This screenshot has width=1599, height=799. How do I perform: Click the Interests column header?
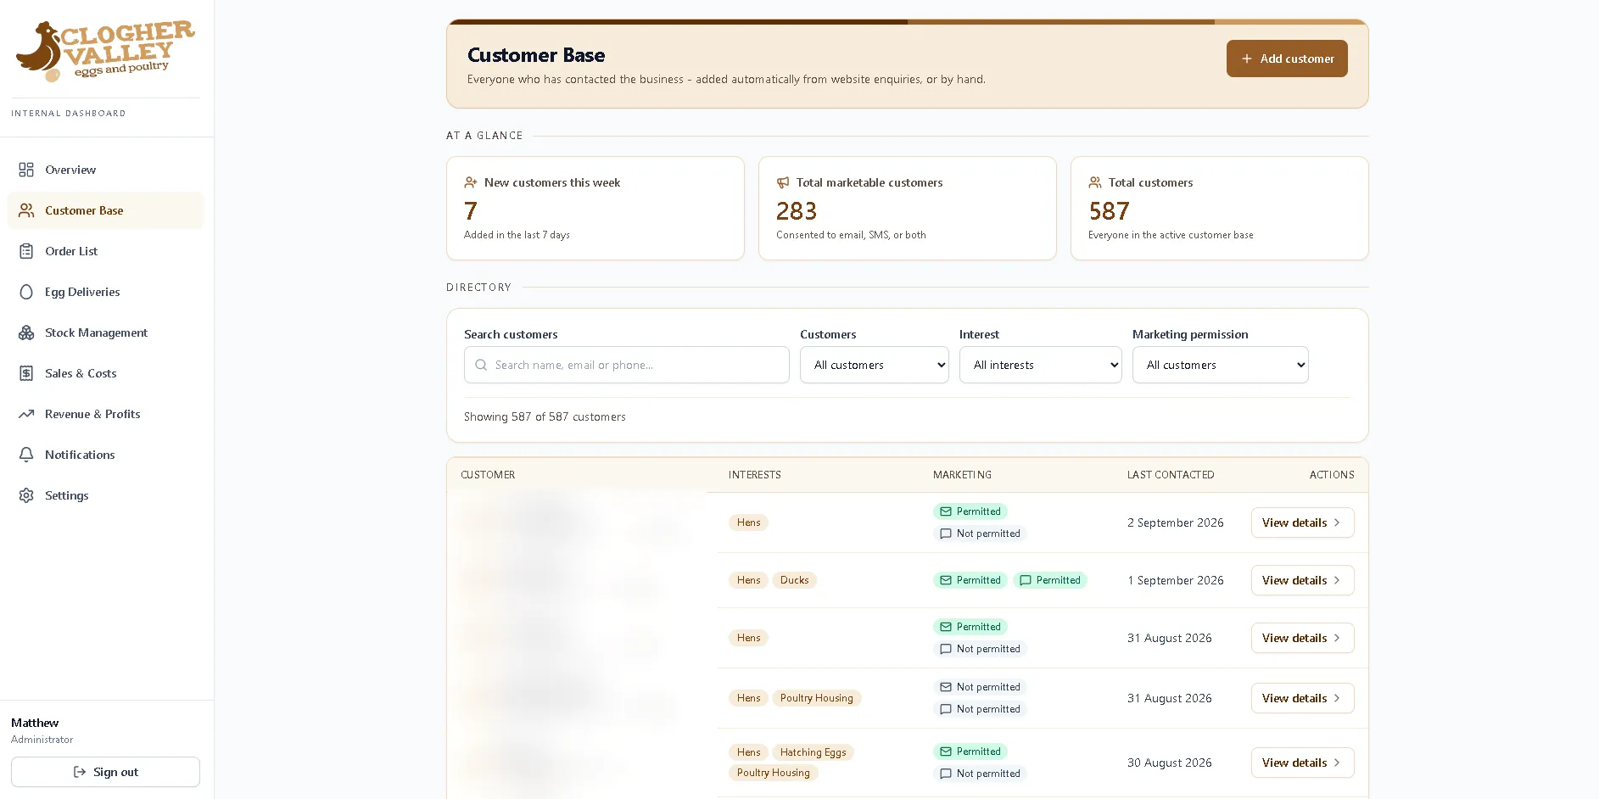click(754, 475)
